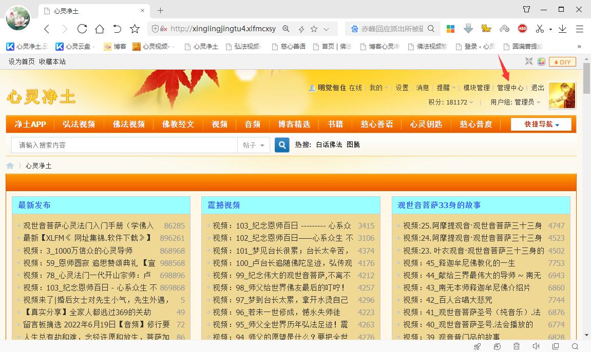This screenshot has height=352, width=591.
Task: Open a new tab with plus button
Action: coord(161,11)
